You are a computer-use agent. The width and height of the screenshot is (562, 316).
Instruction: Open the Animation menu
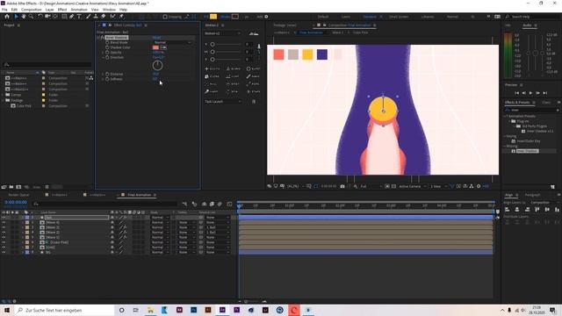pos(79,10)
